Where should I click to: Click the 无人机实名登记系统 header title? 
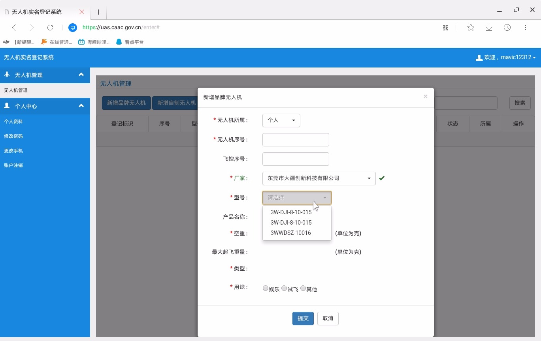[x=29, y=58]
